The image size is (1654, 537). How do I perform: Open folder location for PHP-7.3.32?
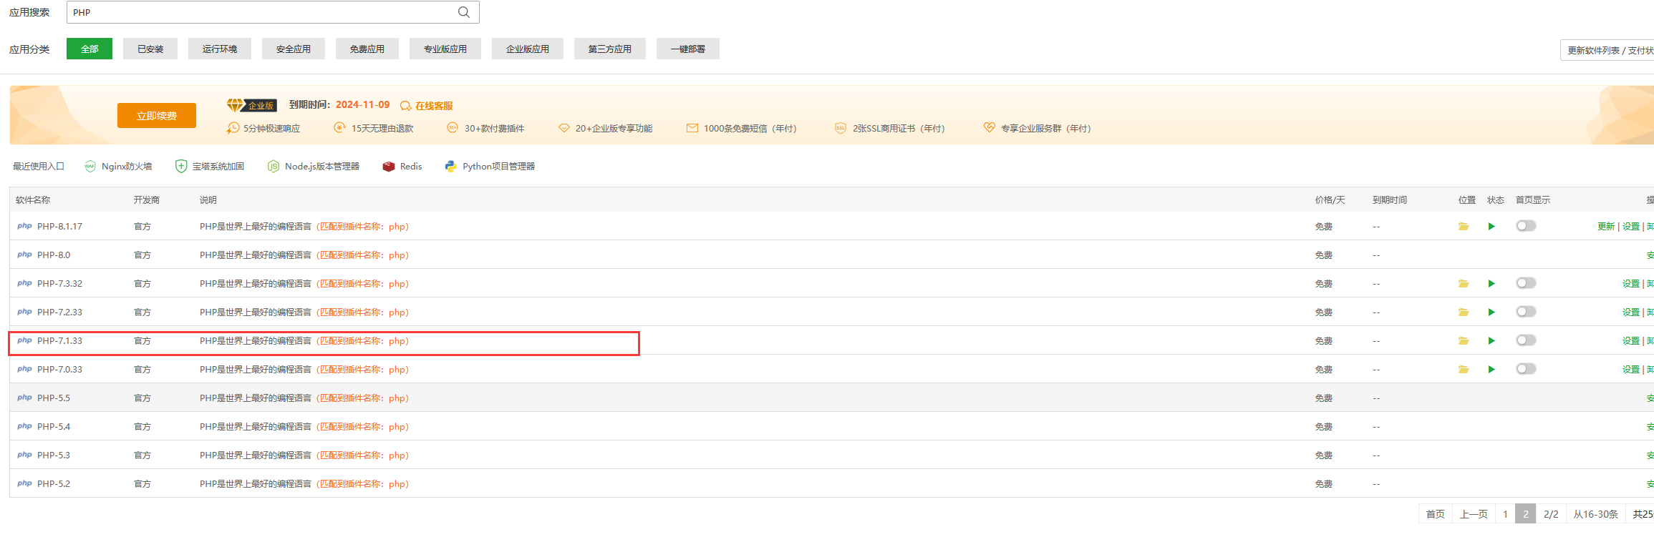[1464, 284]
